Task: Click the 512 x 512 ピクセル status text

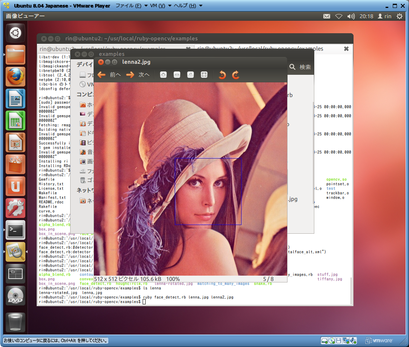Action: point(116,279)
